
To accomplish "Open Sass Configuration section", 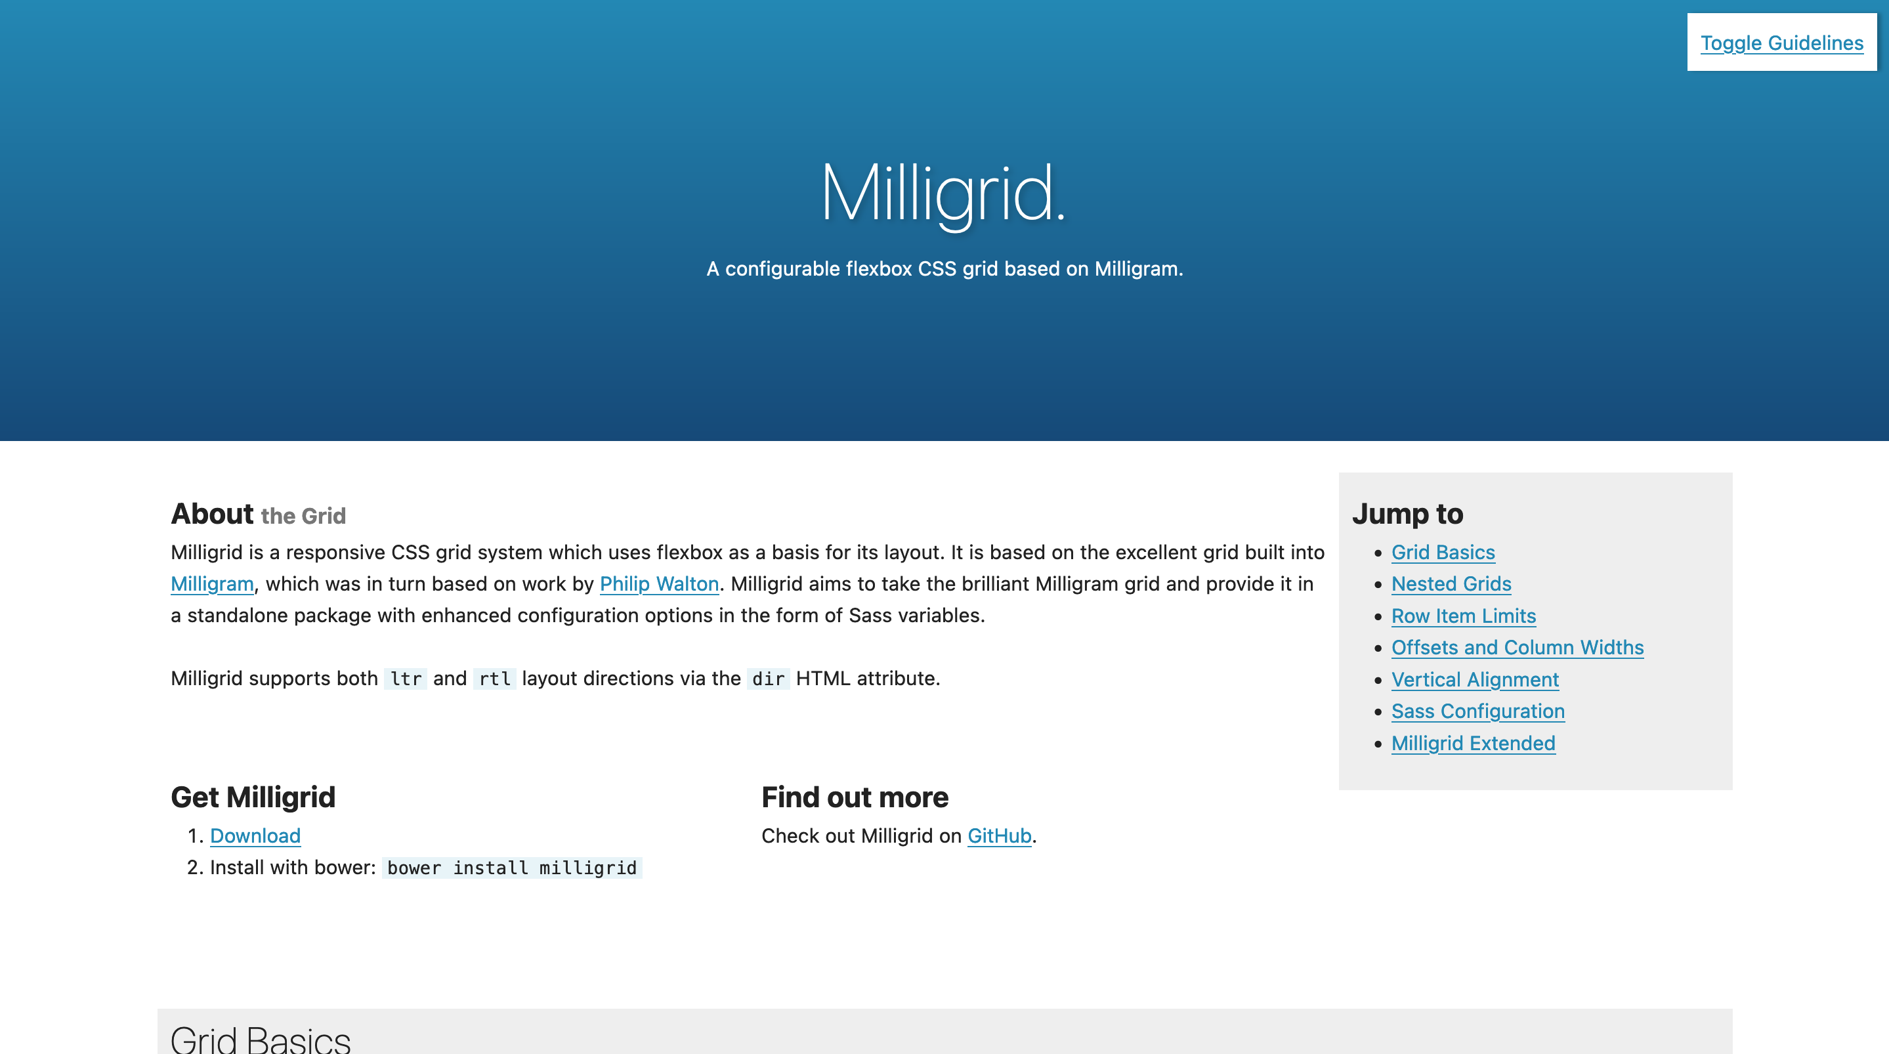I will click(1476, 711).
